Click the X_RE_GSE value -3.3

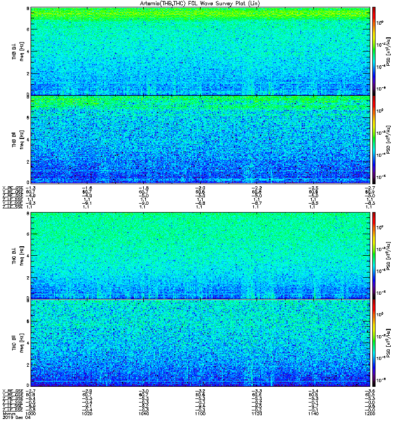pos(256,391)
